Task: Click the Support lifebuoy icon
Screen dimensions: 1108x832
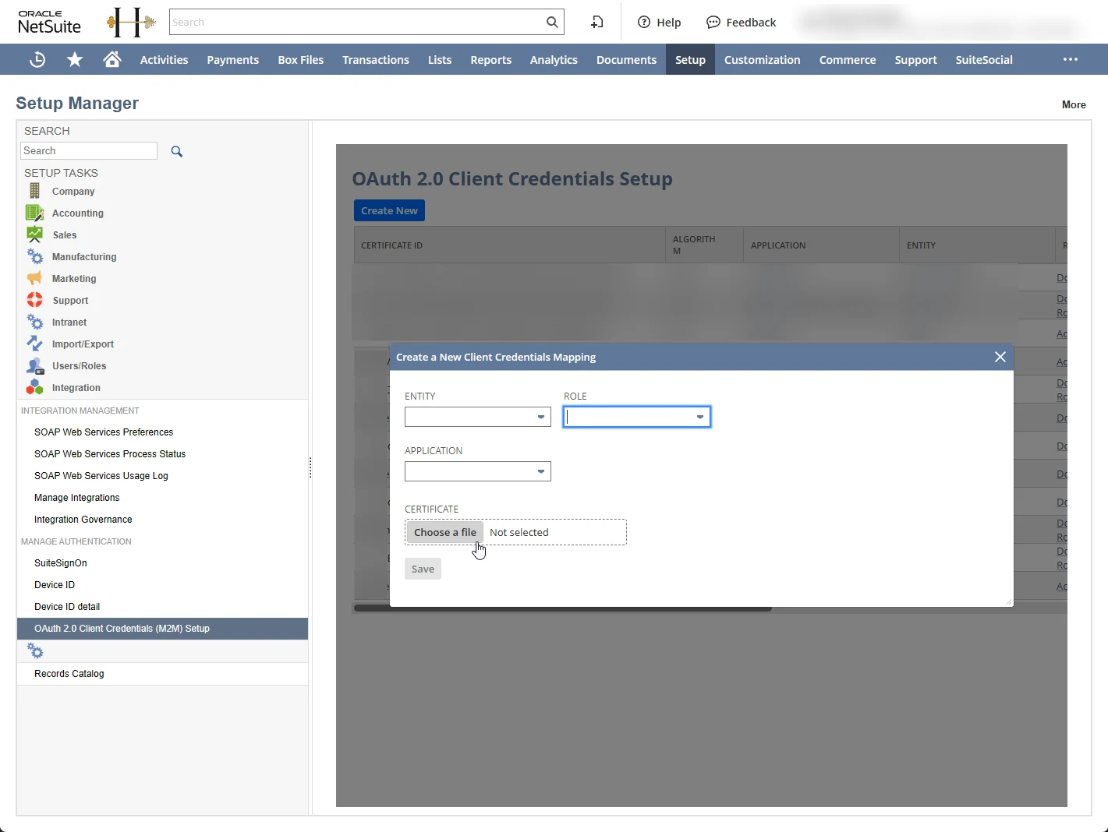Action: (34, 300)
